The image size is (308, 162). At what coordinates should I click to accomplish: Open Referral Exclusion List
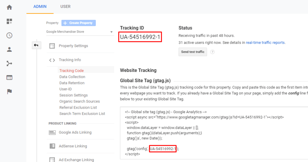click(78, 108)
